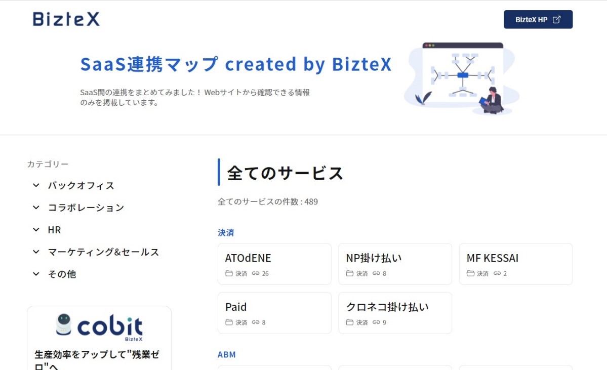607x370 pixels.
Task: Click the link icon on Paid card
Action: pyautogui.click(x=256, y=322)
